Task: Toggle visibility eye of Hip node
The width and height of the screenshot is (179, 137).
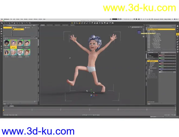Action: (x=149, y=31)
